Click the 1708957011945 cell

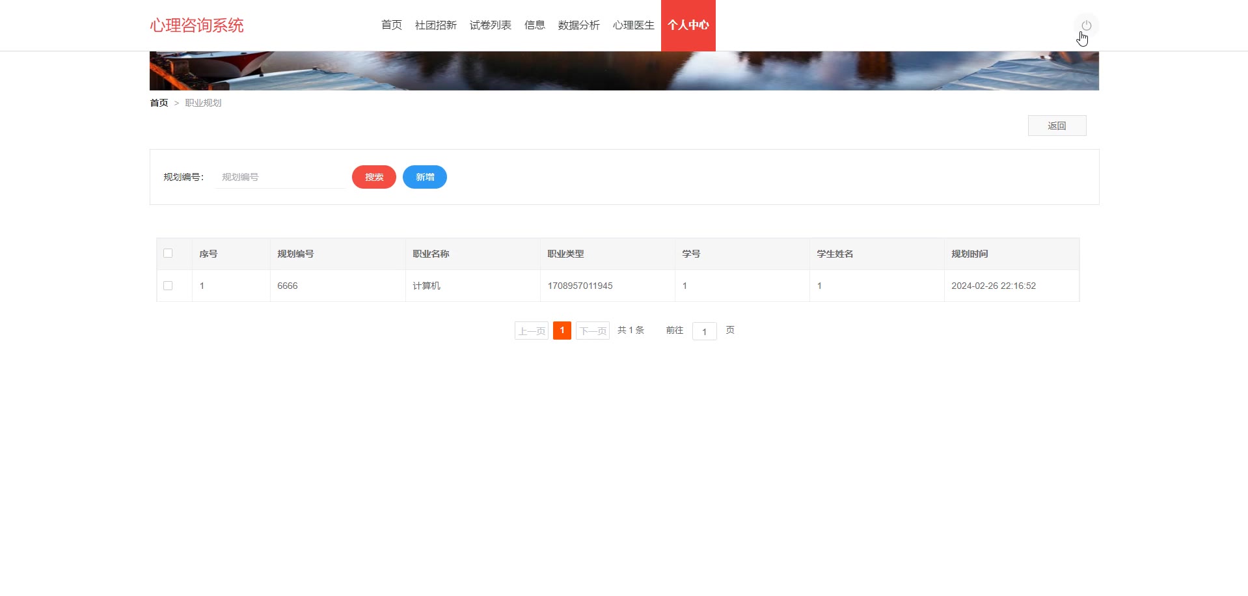(608, 286)
